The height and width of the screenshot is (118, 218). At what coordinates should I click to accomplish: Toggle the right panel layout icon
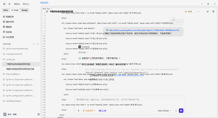213,12
